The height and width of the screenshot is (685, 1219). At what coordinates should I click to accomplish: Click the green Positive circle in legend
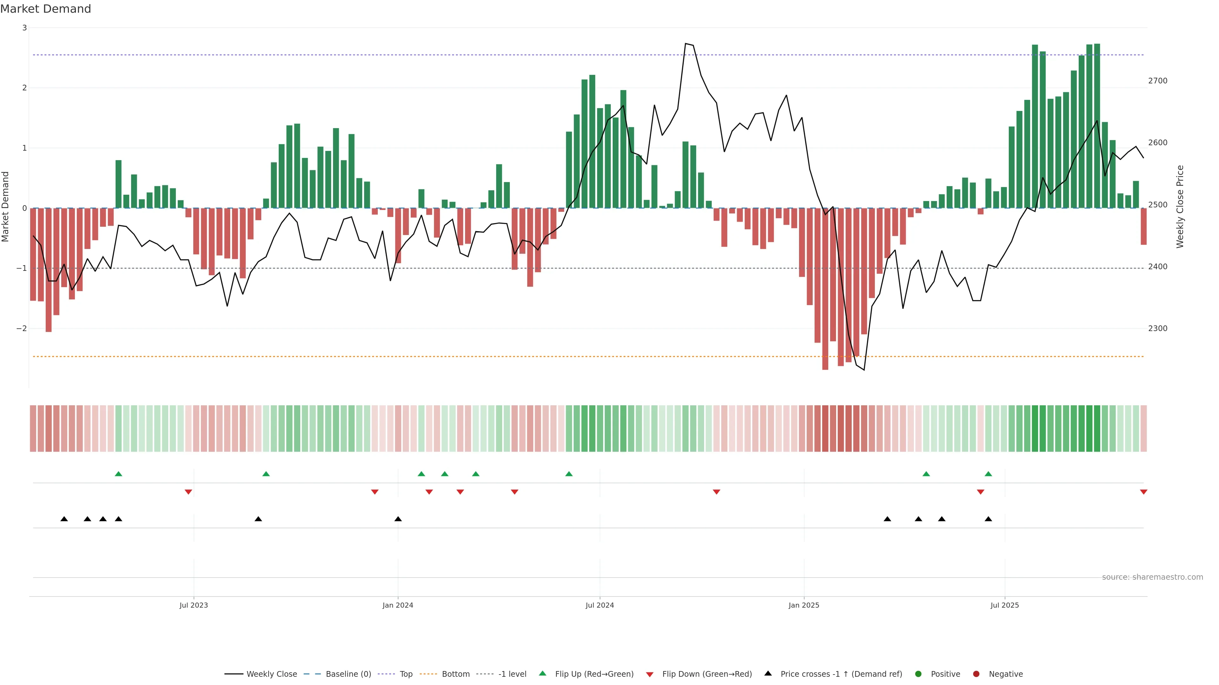(918, 674)
